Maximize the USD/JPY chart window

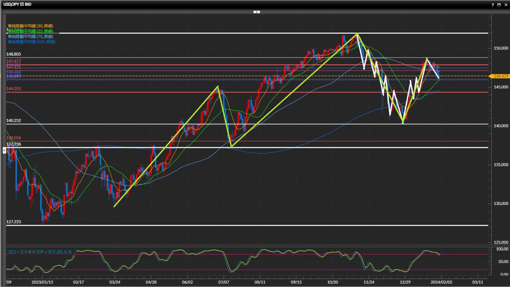(499, 5)
